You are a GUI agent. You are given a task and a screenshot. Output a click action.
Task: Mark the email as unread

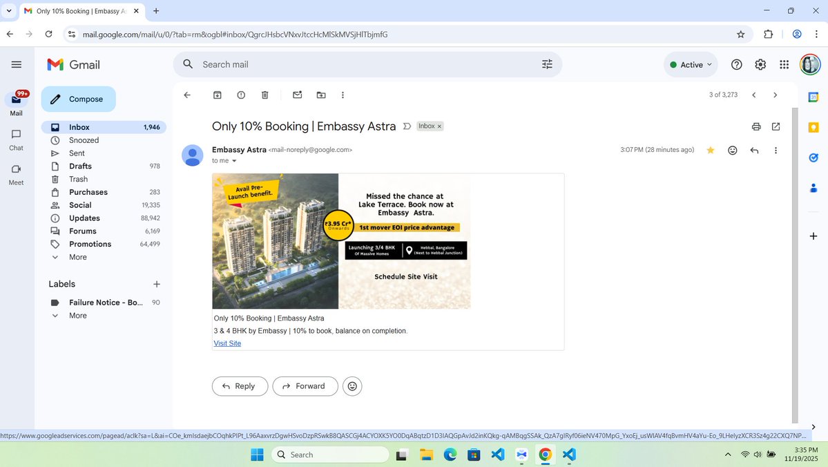[x=297, y=95]
